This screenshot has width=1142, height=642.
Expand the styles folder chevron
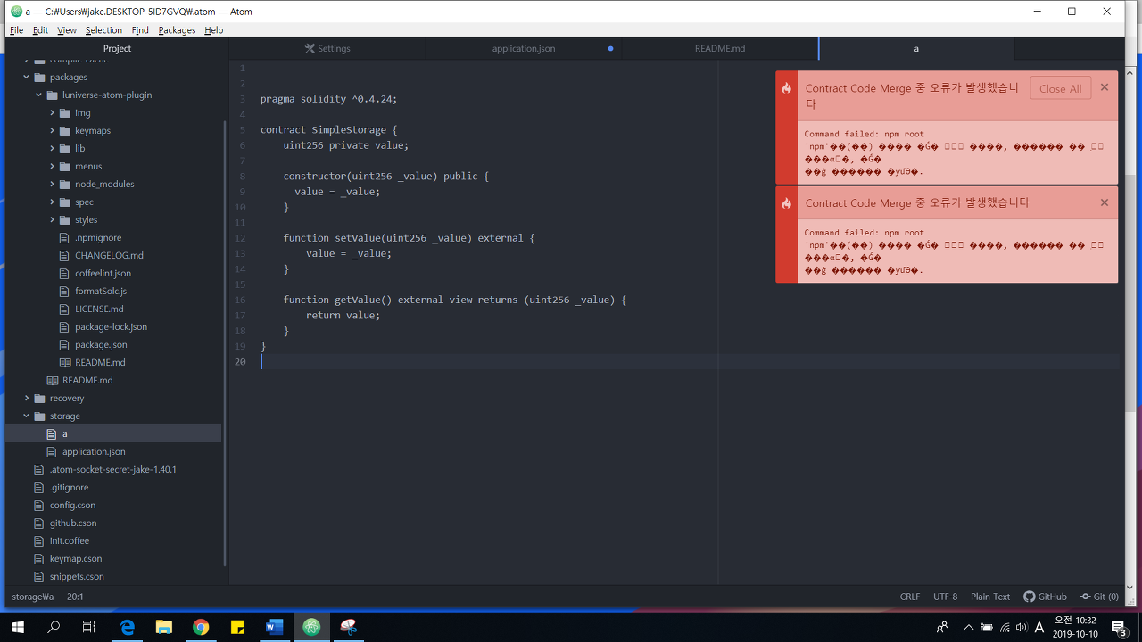coord(52,219)
